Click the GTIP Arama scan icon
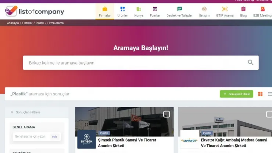Viewport: 272px width, 153px height. point(225,9)
